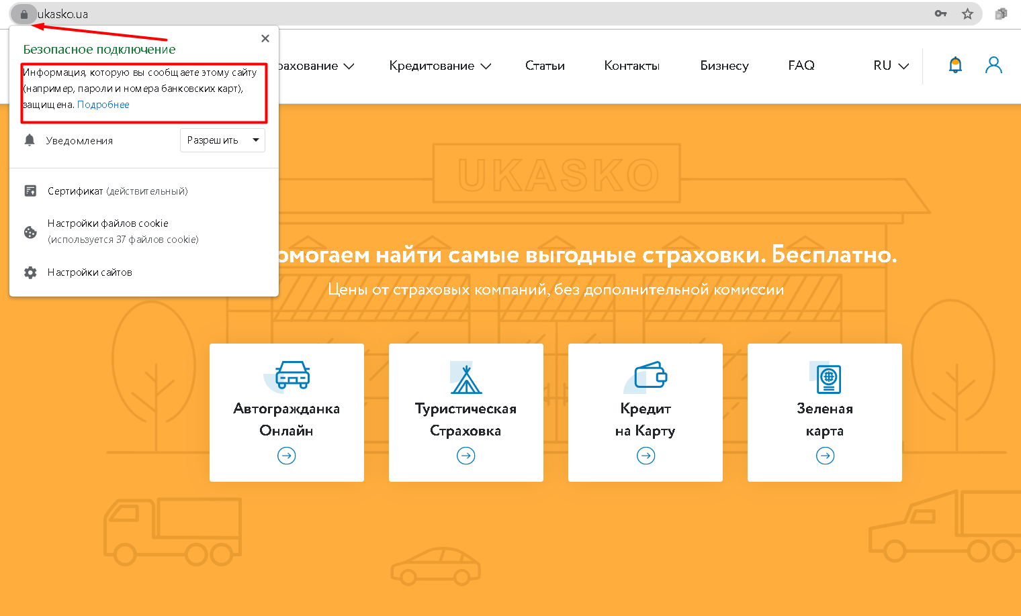The image size is (1021, 616).
Task: Click the Уведомления label
Action: [79, 141]
